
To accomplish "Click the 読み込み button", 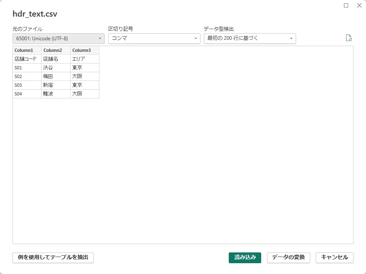I will coord(245,258).
